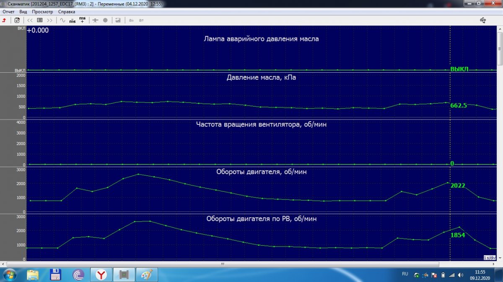Viewport: 503px width, 282px height.
Task: Click the 1854 camshaft RPM cursor value
Action: [458, 235]
